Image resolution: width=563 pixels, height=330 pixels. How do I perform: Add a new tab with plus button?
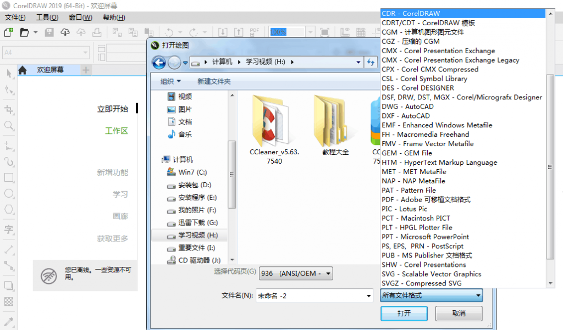(x=85, y=70)
